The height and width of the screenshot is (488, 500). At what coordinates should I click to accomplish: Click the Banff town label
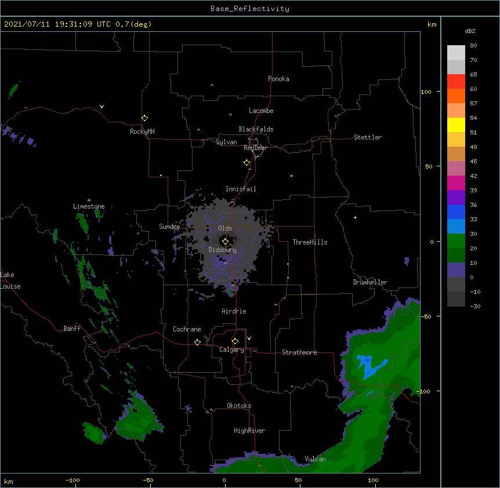pyautogui.click(x=72, y=329)
